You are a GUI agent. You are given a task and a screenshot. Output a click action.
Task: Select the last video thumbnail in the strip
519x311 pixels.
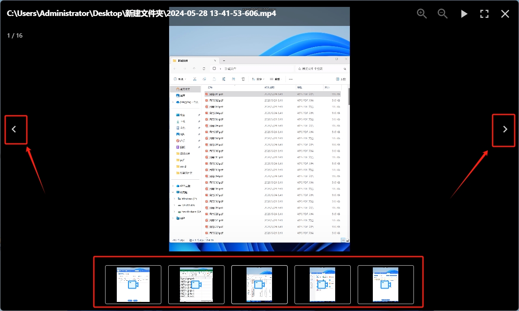386,285
